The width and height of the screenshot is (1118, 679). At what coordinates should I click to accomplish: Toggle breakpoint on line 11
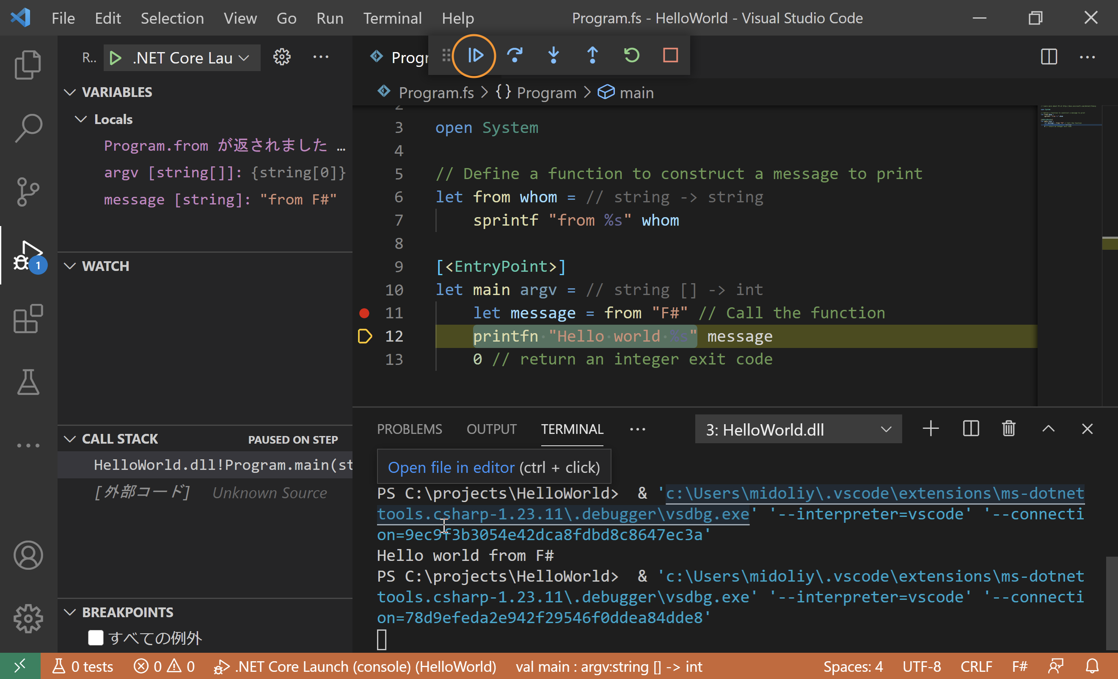point(364,313)
